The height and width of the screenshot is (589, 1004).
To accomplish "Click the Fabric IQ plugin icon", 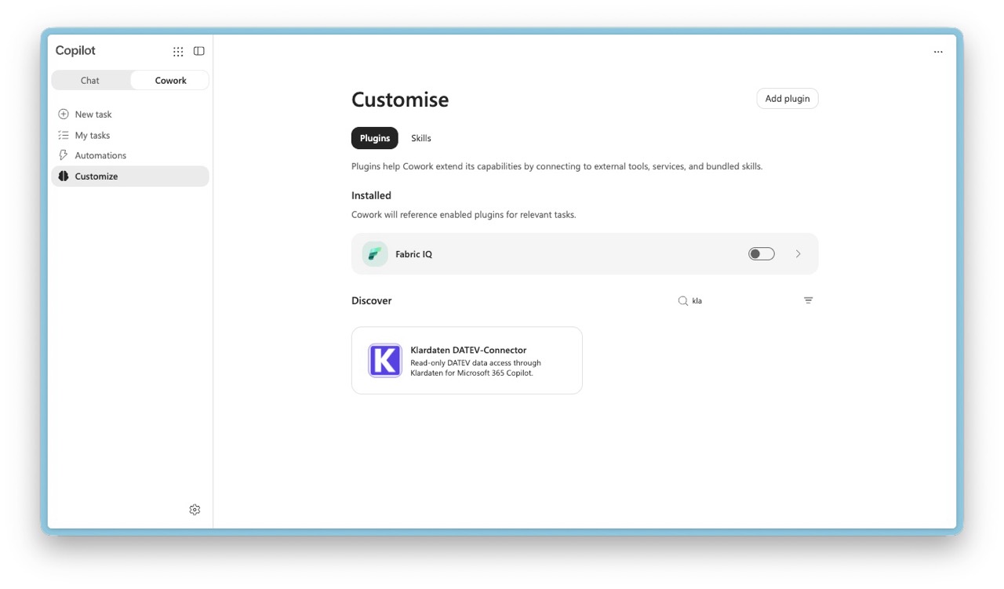I will (375, 254).
